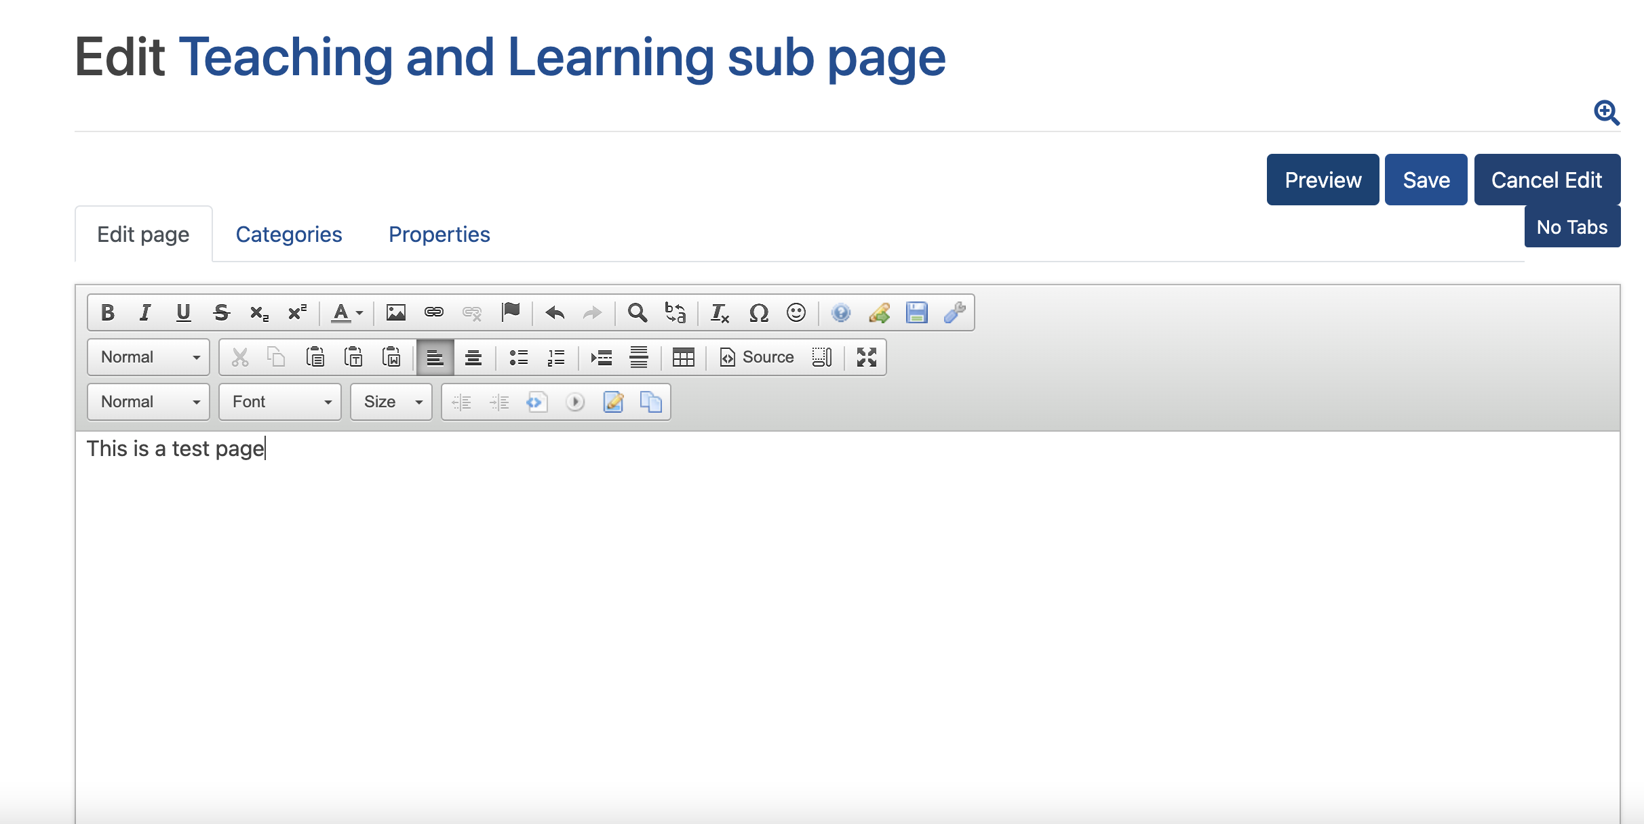Click the anchor flag icon
The width and height of the screenshot is (1644, 824).
click(x=511, y=312)
